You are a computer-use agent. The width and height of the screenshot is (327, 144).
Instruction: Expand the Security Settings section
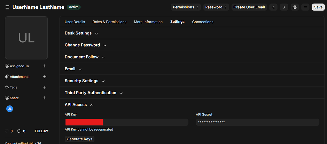click(x=84, y=81)
